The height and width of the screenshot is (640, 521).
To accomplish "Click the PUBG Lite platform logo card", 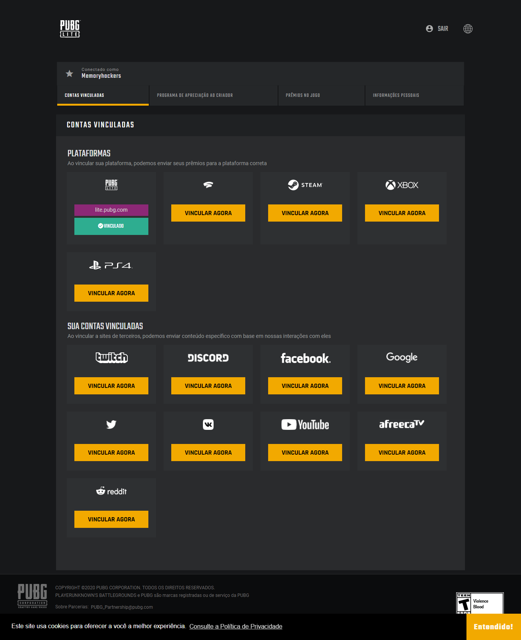I will 111,185.
